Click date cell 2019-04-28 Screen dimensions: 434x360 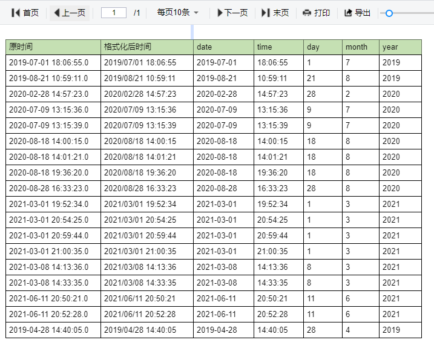tap(223, 331)
